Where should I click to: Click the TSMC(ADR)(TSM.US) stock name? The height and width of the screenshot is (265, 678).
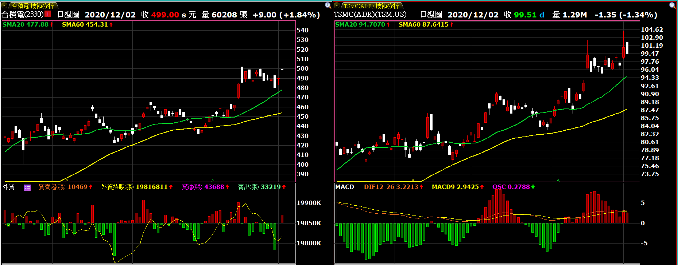pyautogui.click(x=370, y=15)
